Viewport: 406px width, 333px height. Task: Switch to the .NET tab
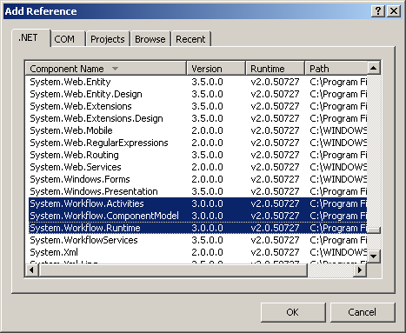[x=31, y=38]
